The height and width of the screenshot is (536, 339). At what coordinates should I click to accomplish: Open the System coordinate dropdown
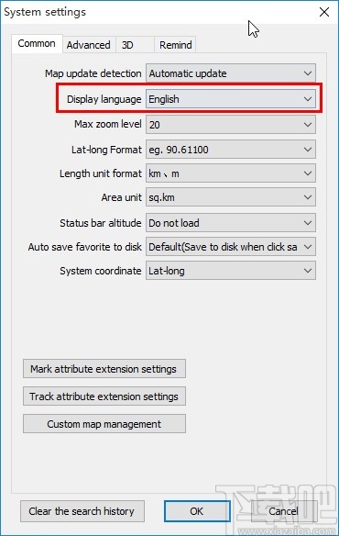tap(231, 271)
